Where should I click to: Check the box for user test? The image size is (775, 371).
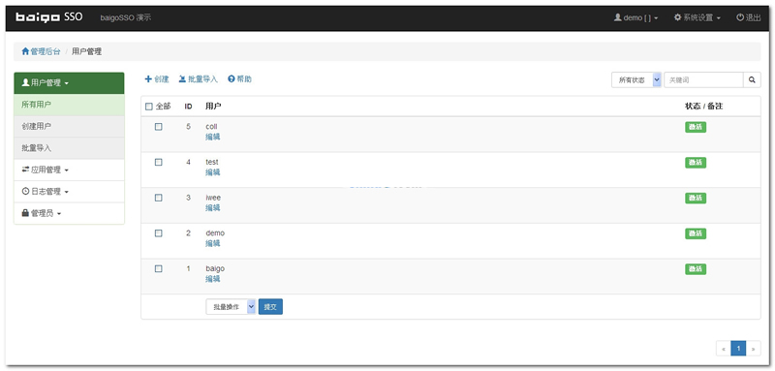pos(158,162)
